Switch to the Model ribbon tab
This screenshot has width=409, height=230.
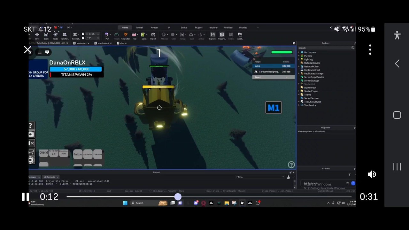[x=140, y=27]
